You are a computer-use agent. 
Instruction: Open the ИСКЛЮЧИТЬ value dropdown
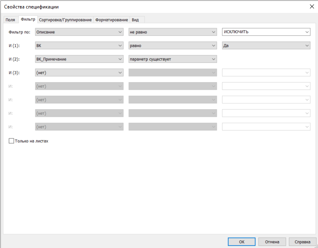click(307, 32)
